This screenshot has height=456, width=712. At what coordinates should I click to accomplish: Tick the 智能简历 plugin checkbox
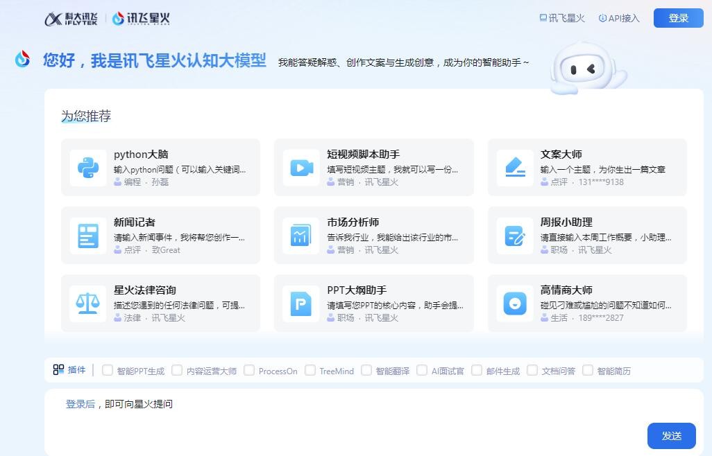pyautogui.click(x=588, y=370)
